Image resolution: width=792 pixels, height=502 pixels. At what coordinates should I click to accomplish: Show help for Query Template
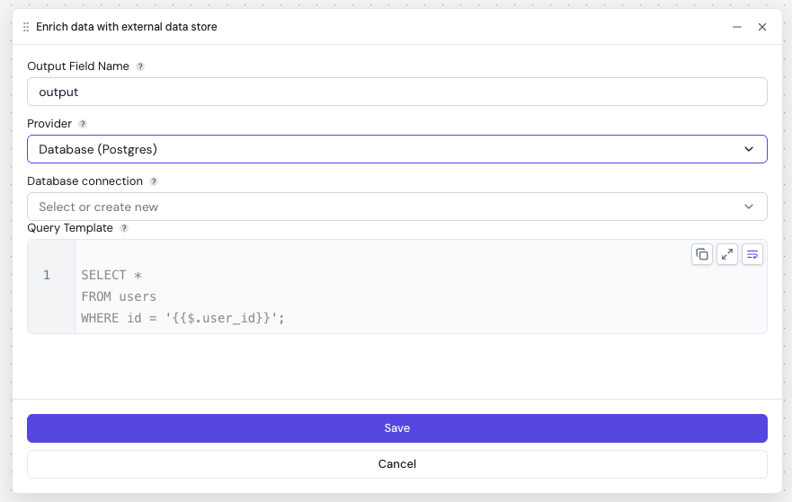(x=124, y=228)
